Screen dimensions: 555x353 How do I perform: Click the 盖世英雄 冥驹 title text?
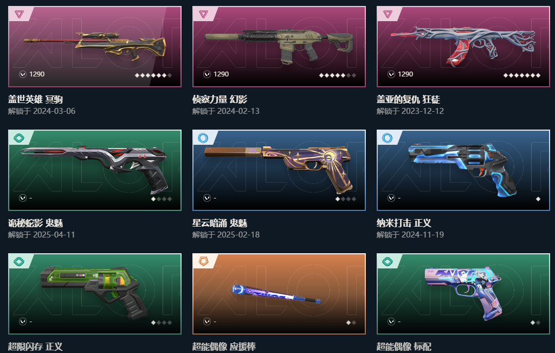click(35, 99)
